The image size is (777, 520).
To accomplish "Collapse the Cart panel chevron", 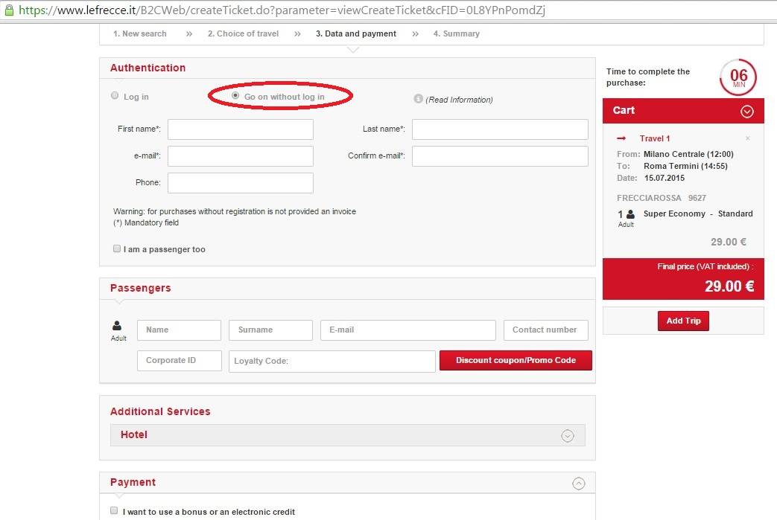I will (x=747, y=111).
